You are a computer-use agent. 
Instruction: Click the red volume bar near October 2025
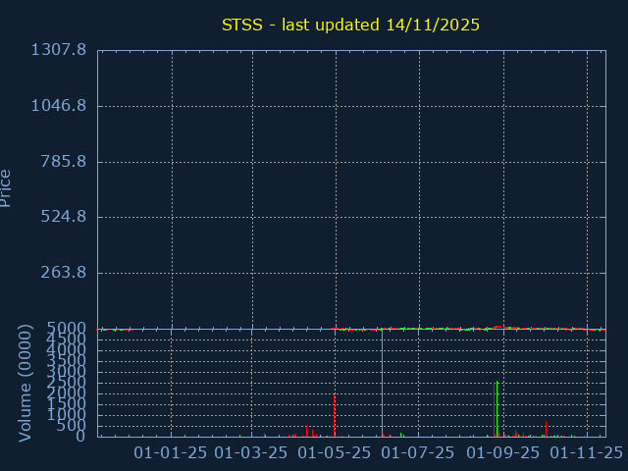tap(546, 430)
